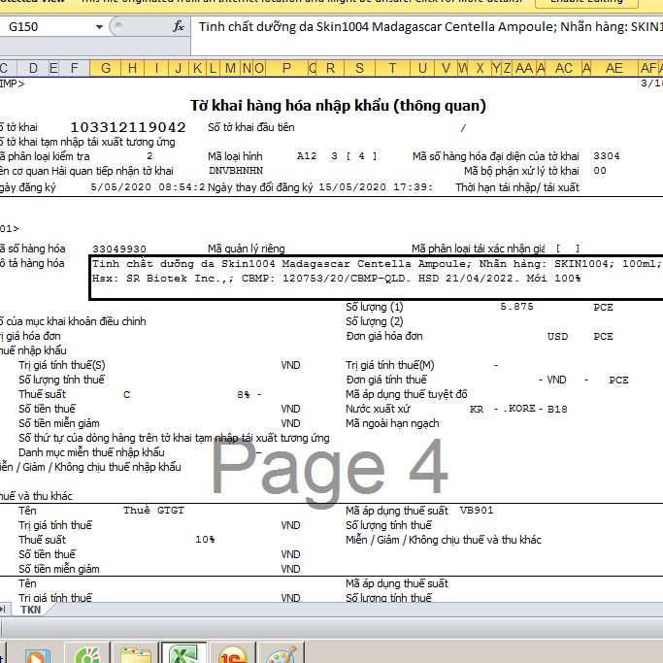The width and height of the screenshot is (663, 663).
Task: Select column P header
Action: click(x=286, y=68)
